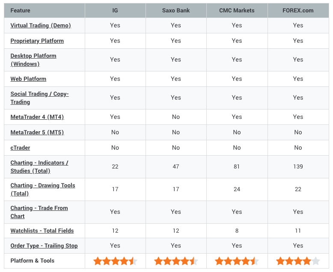
Task: Open the Web Platform feature link
Action: (28, 79)
